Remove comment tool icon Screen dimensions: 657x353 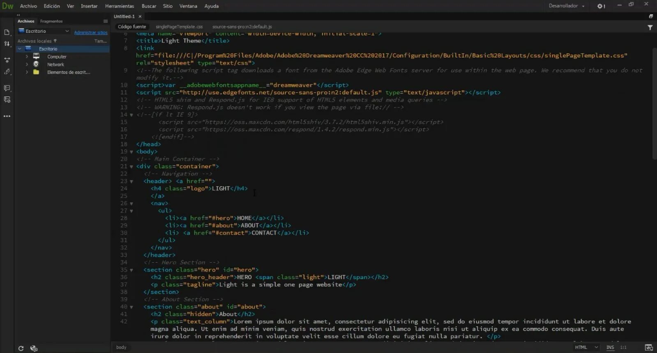point(7,100)
